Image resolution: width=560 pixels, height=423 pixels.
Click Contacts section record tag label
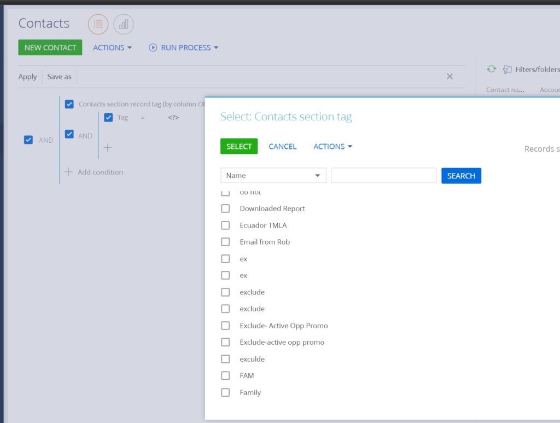[x=142, y=104]
